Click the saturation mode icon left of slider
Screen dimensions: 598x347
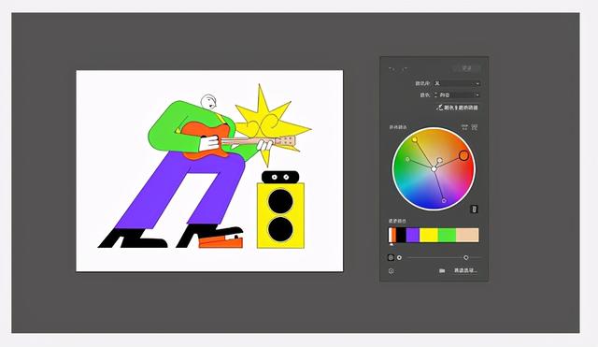click(391, 257)
